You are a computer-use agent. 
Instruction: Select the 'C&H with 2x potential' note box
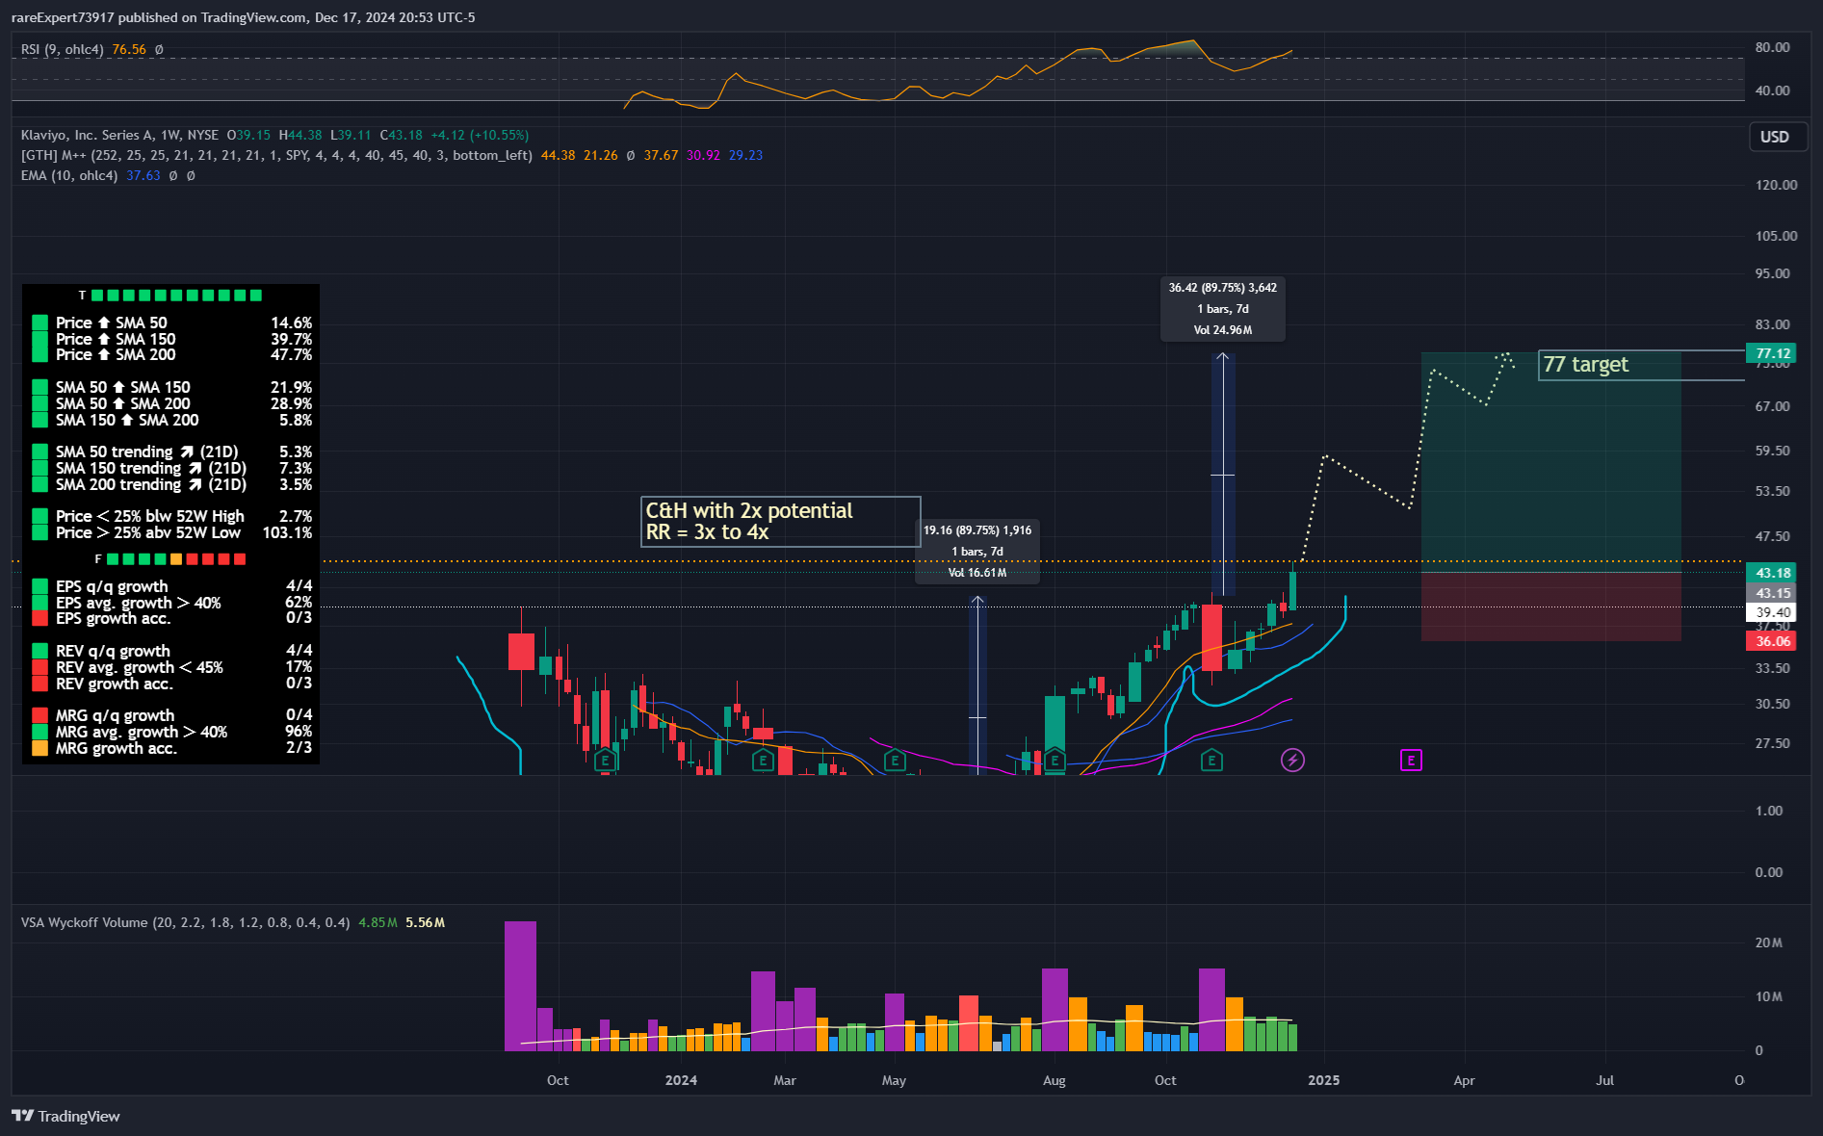click(780, 522)
